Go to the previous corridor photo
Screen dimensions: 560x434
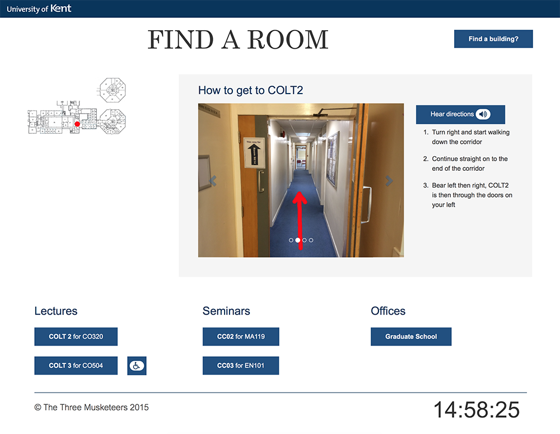[x=212, y=181]
